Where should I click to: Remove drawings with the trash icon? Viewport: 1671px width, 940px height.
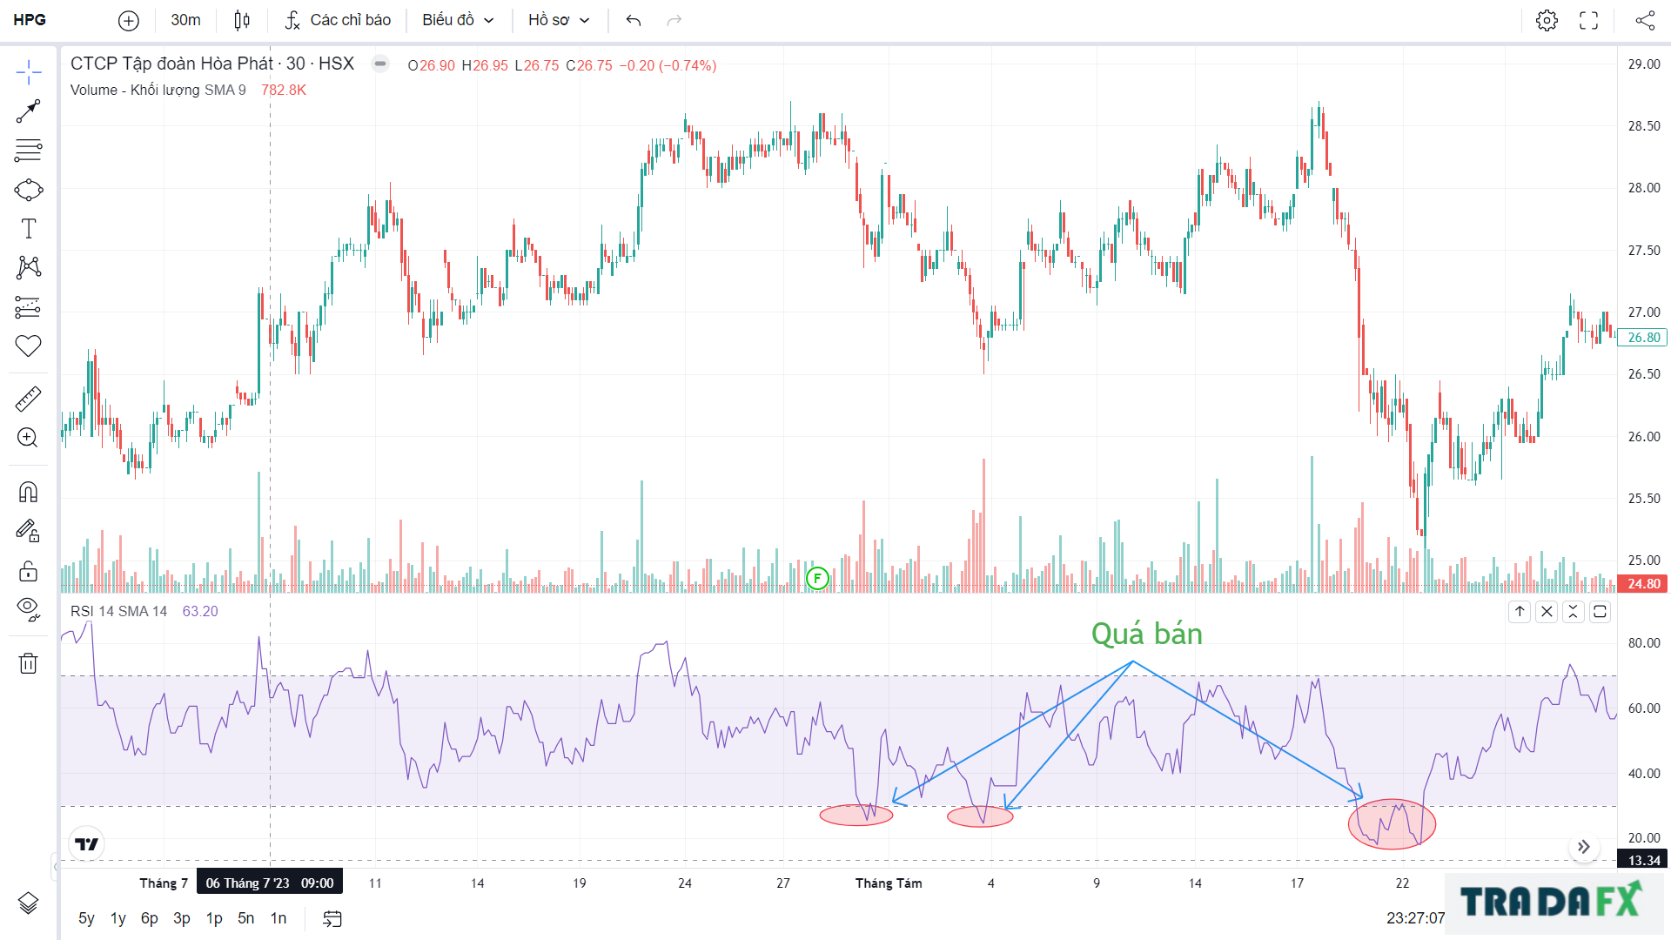click(29, 663)
